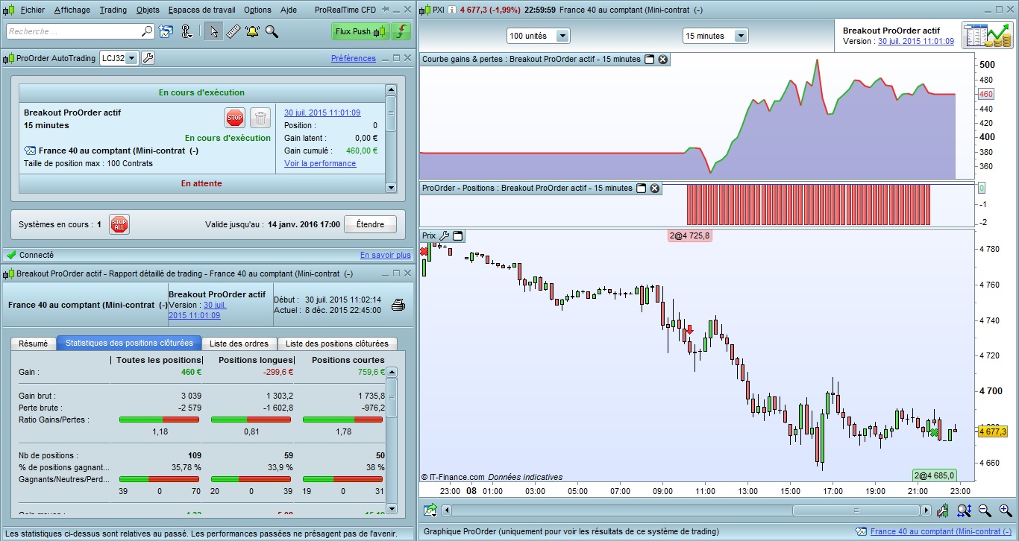Zoom out the chart horizontally

(985, 510)
